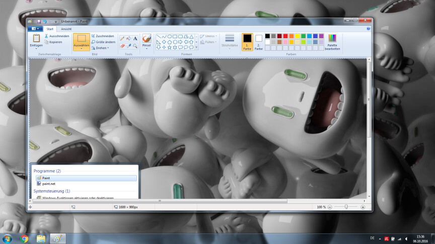Undo with the quick access arrow
The image size is (435, 244).
pos(45,21)
